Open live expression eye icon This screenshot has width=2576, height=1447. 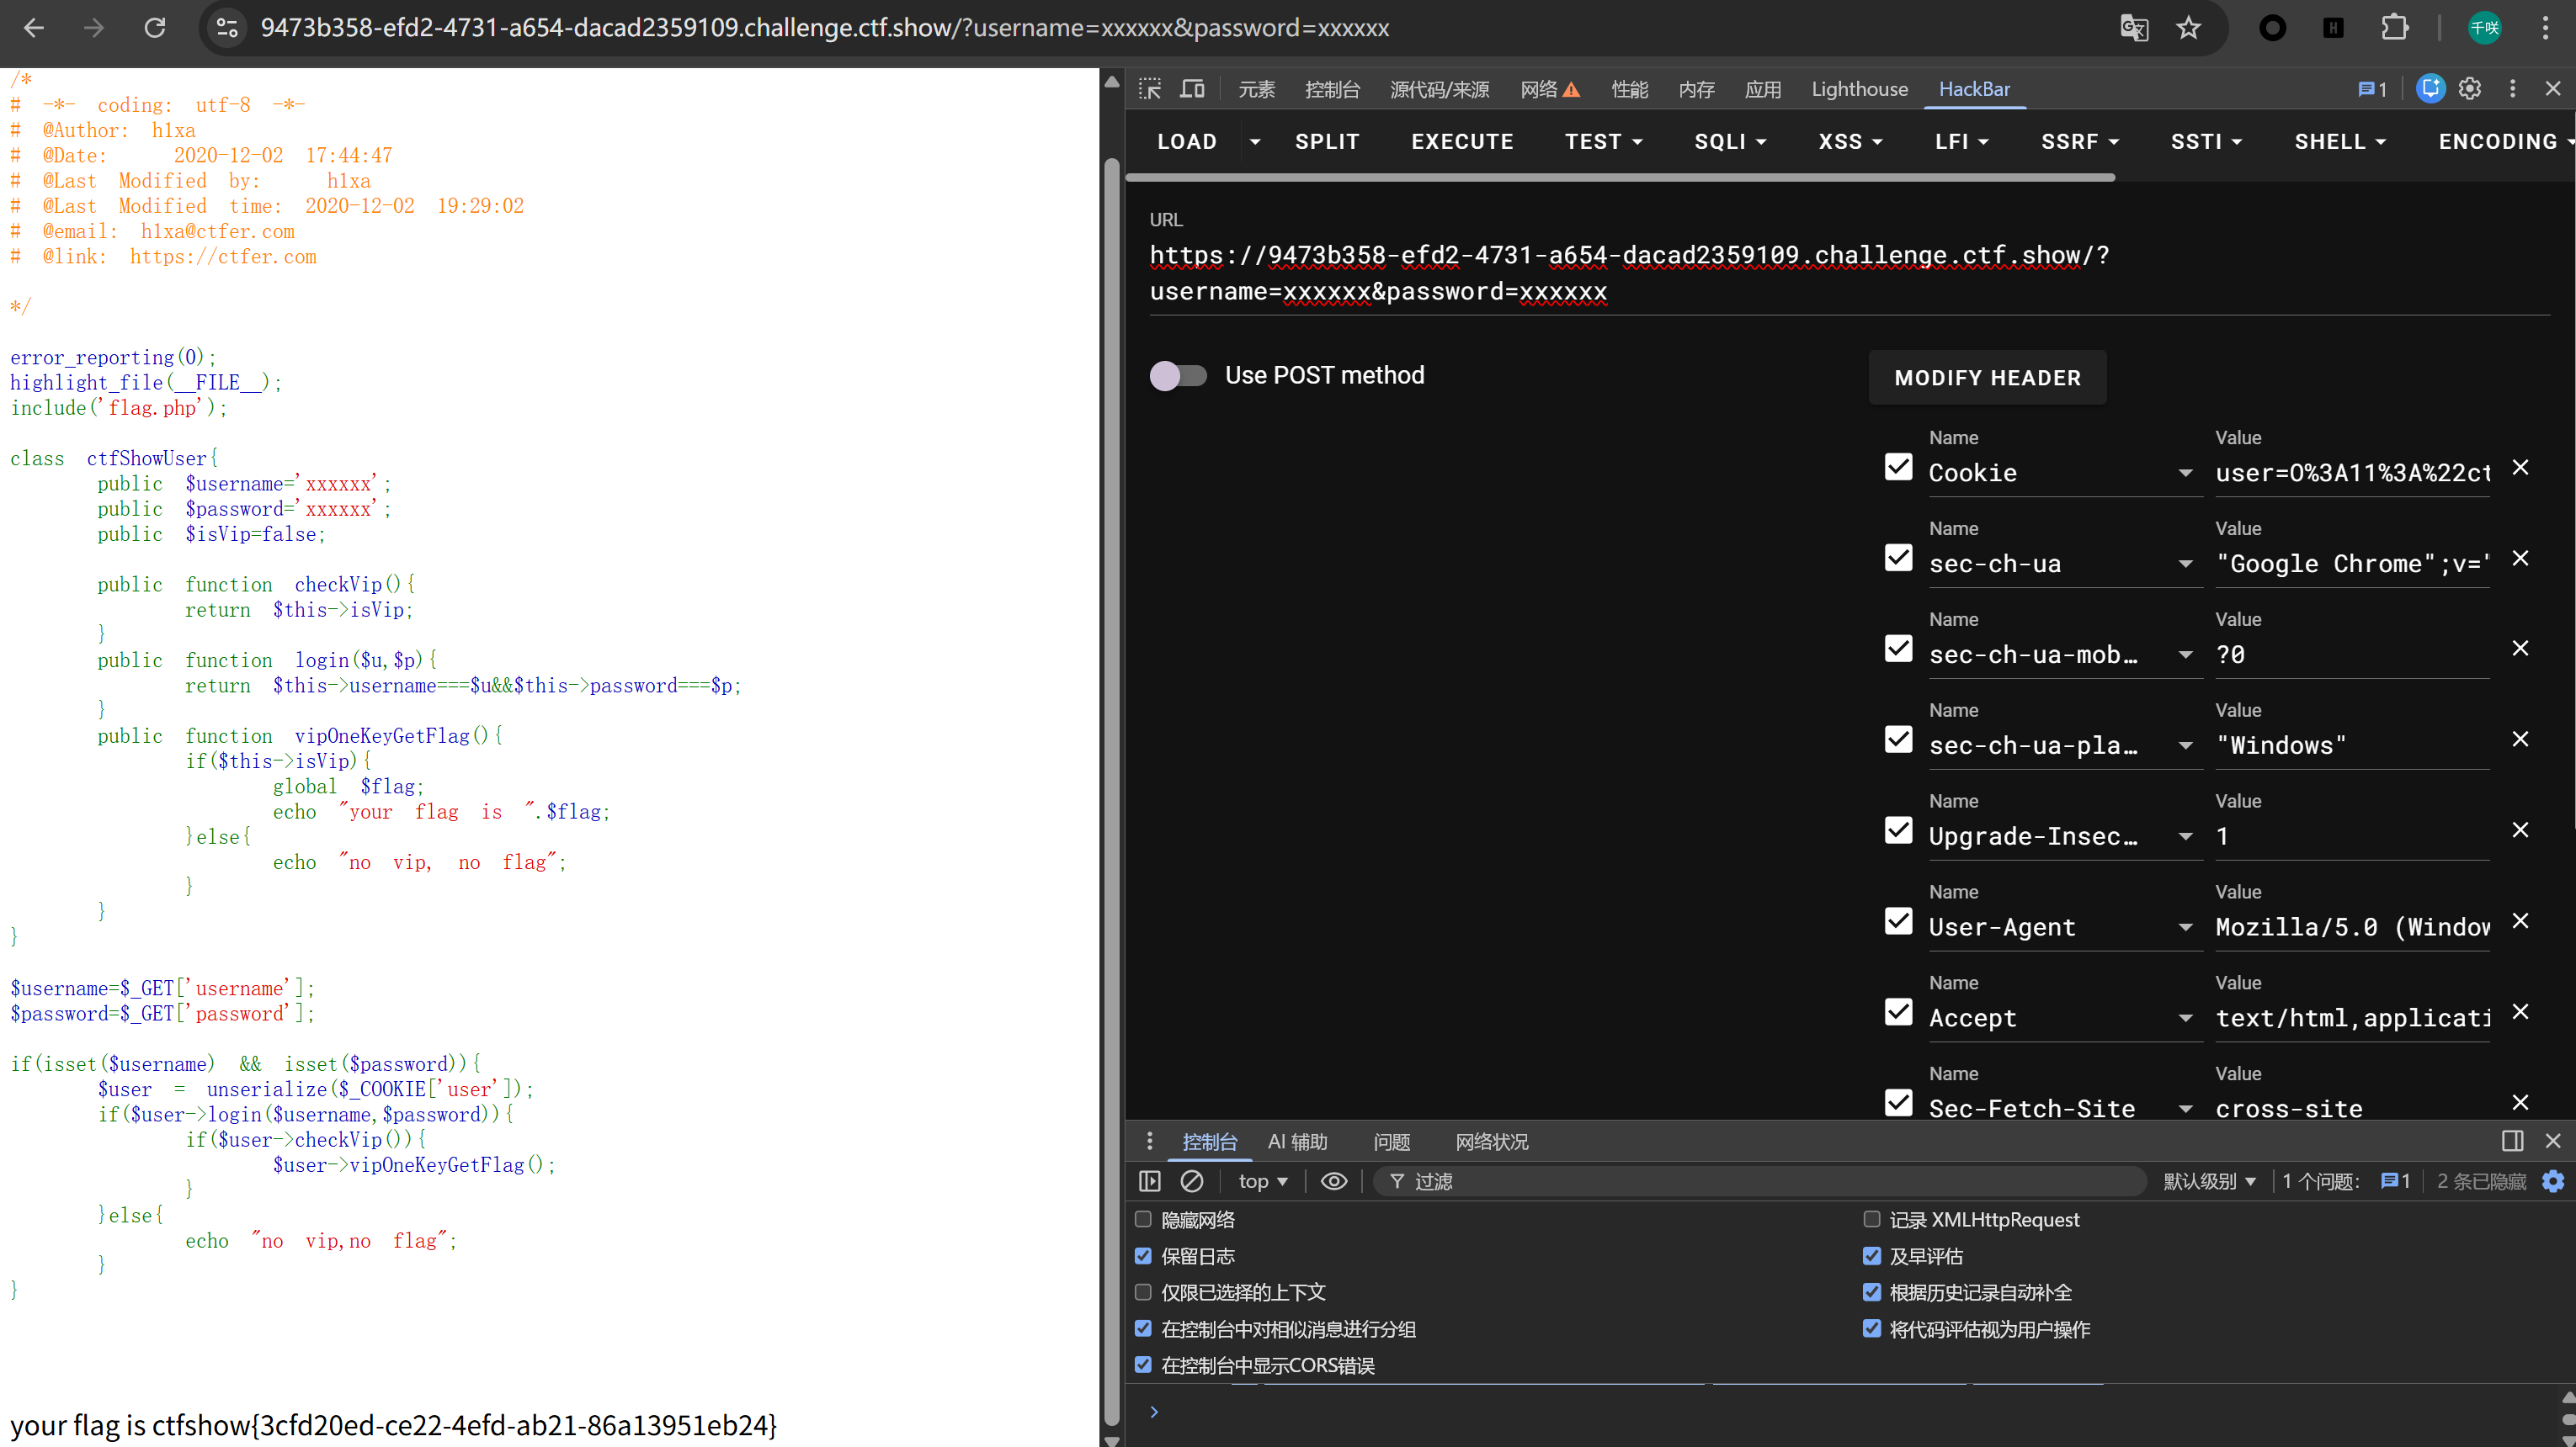(1334, 1181)
